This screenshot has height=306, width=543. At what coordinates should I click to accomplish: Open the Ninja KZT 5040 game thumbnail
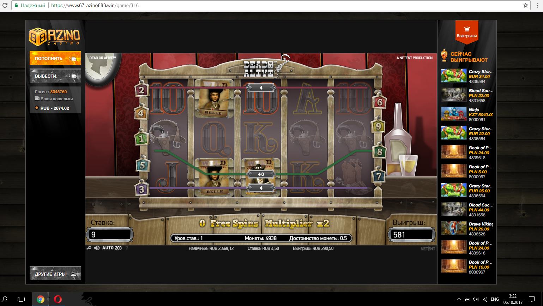pos(454,114)
